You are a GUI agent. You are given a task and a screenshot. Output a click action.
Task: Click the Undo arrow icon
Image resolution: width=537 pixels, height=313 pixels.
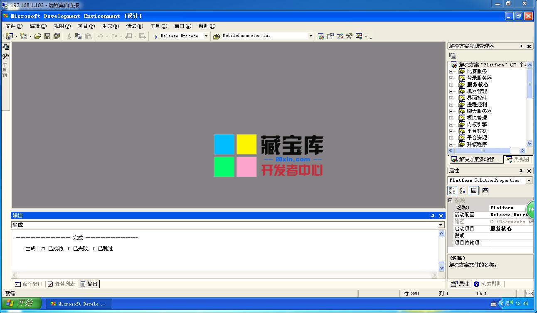point(100,36)
